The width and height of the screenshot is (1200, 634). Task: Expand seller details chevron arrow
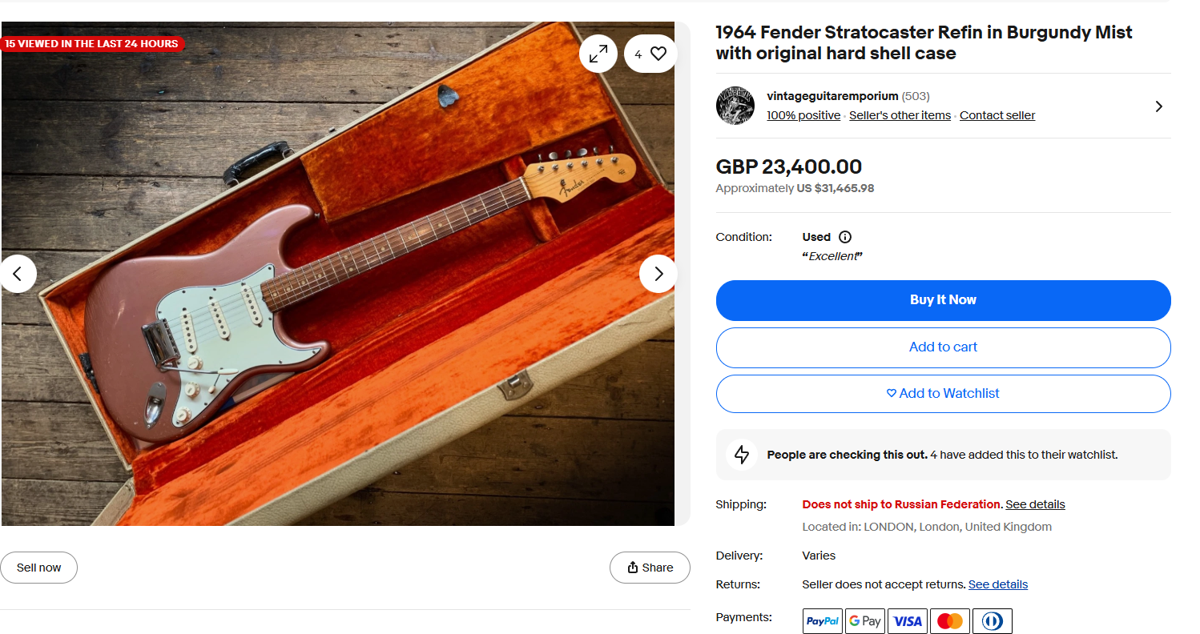click(1158, 106)
